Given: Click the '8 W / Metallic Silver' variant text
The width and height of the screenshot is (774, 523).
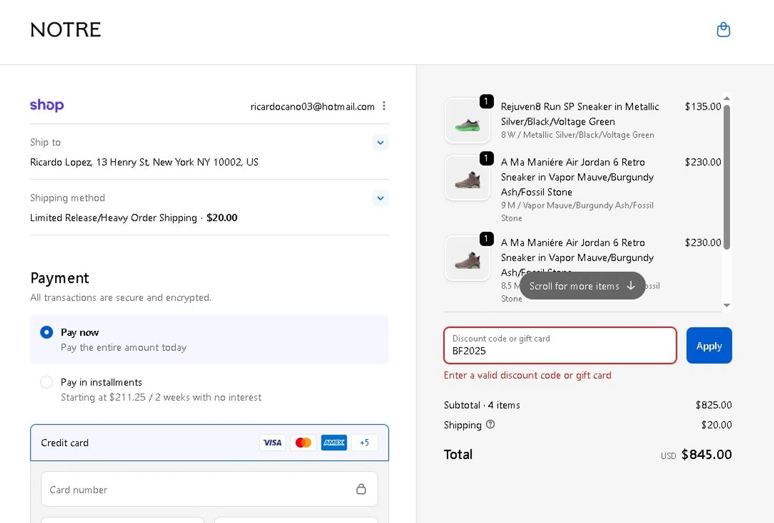Looking at the screenshot, I should 577,135.
